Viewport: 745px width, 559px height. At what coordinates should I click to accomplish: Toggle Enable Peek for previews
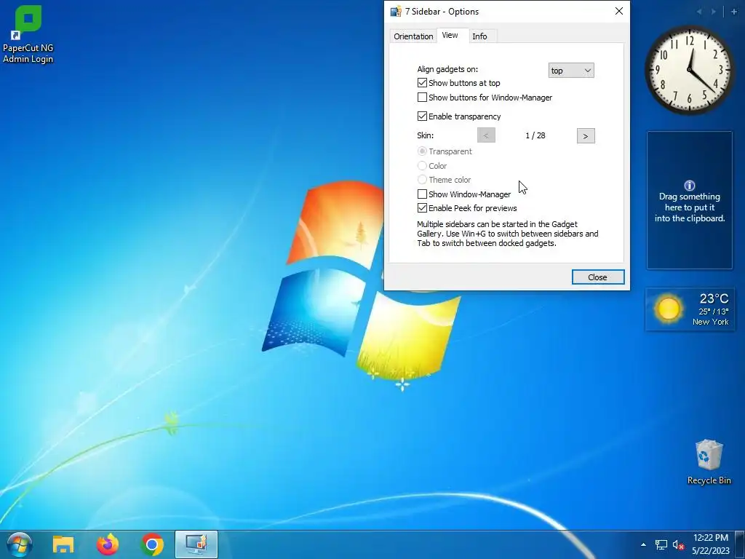[422, 207]
